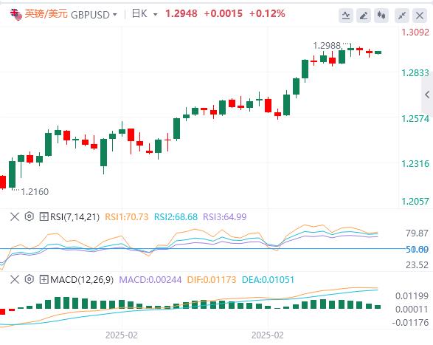
Task: Click the MACD(12,26,9) label
Action: 82,280
